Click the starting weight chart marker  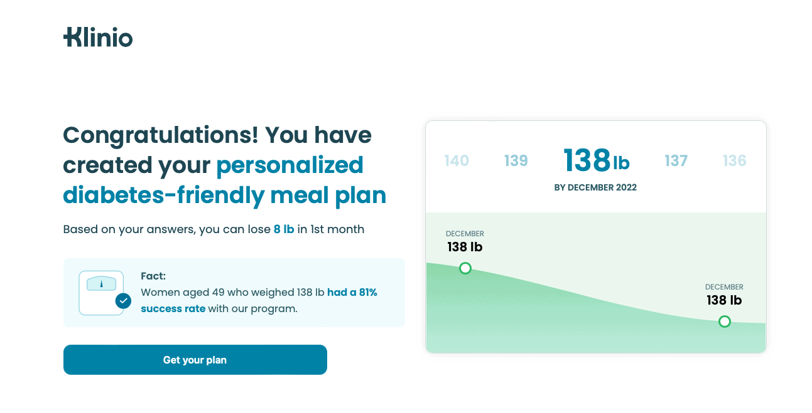tap(465, 268)
